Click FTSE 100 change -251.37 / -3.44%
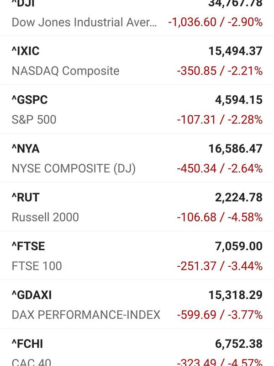Screen dimensions: 274x366 pos(220,266)
